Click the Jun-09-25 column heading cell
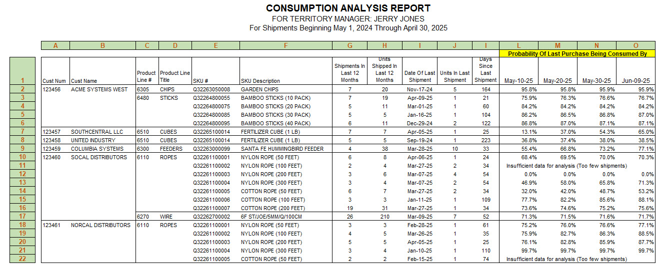 (x=636, y=80)
